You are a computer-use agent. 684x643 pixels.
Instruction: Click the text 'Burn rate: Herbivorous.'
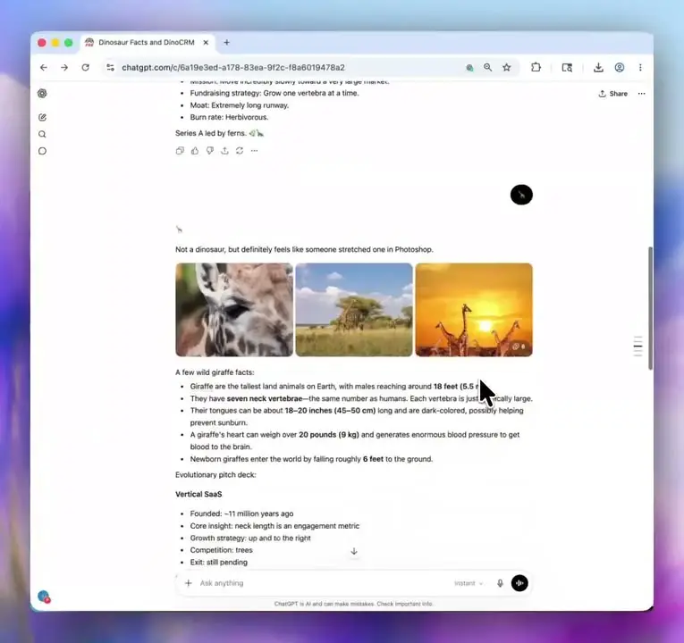click(229, 117)
